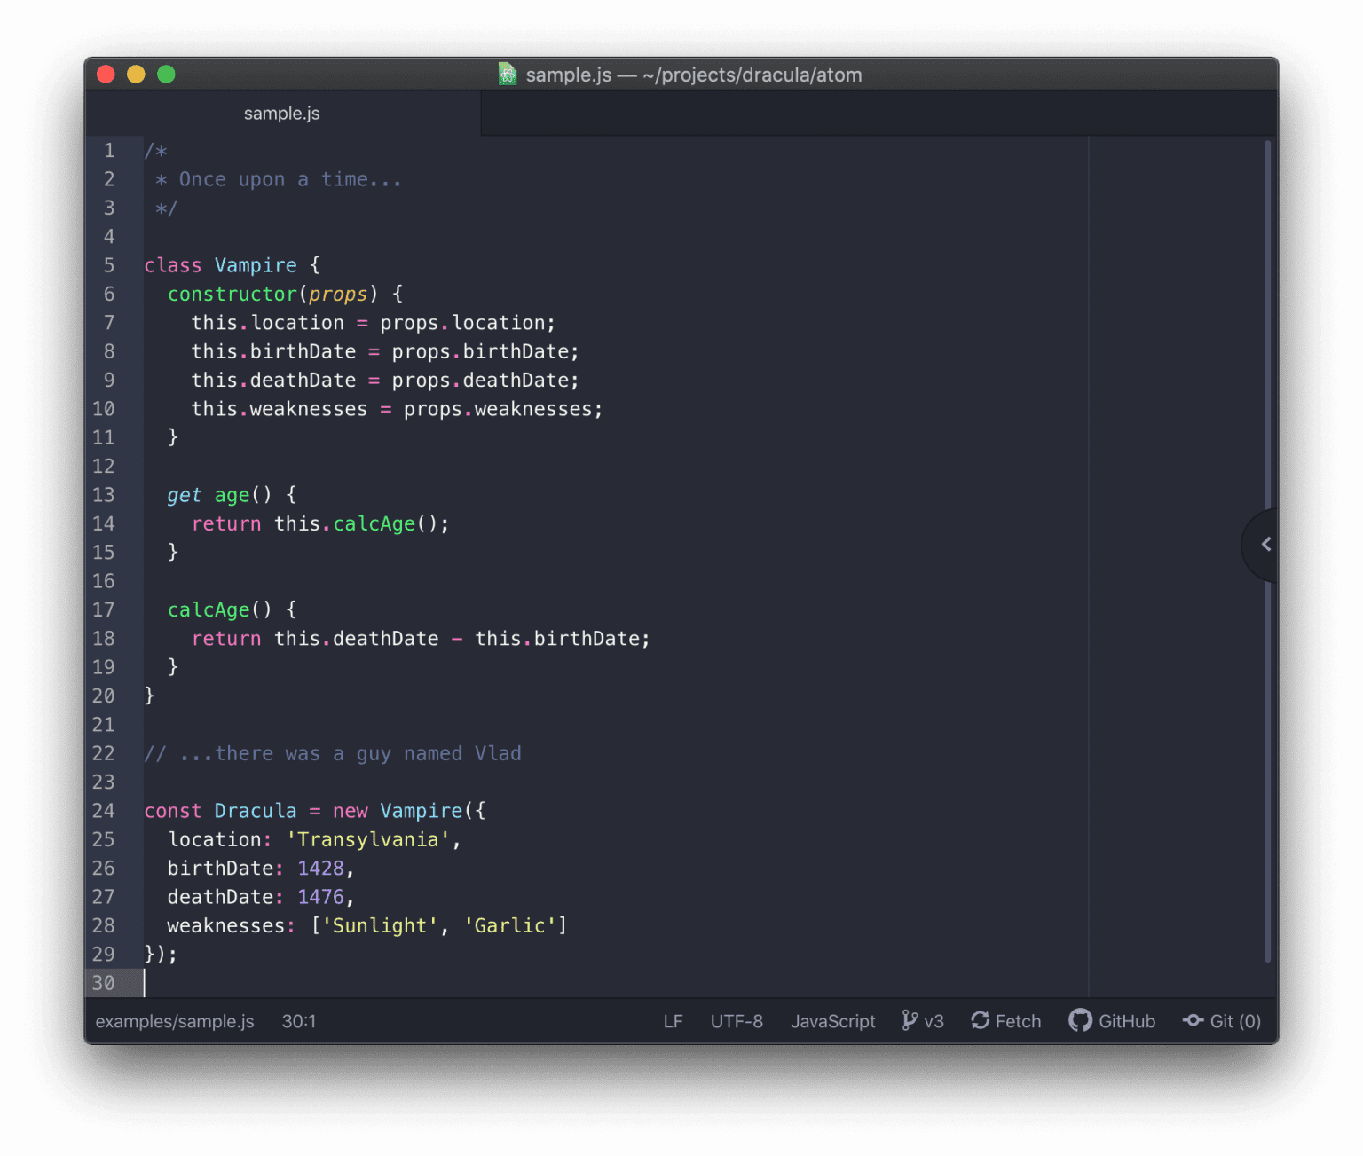Screen dimensions: 1363x1156
Task: Open the encoding selector showing UTF-8
Action: 737,1020
